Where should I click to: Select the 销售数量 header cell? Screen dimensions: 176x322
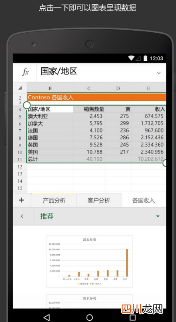point(89,109)
